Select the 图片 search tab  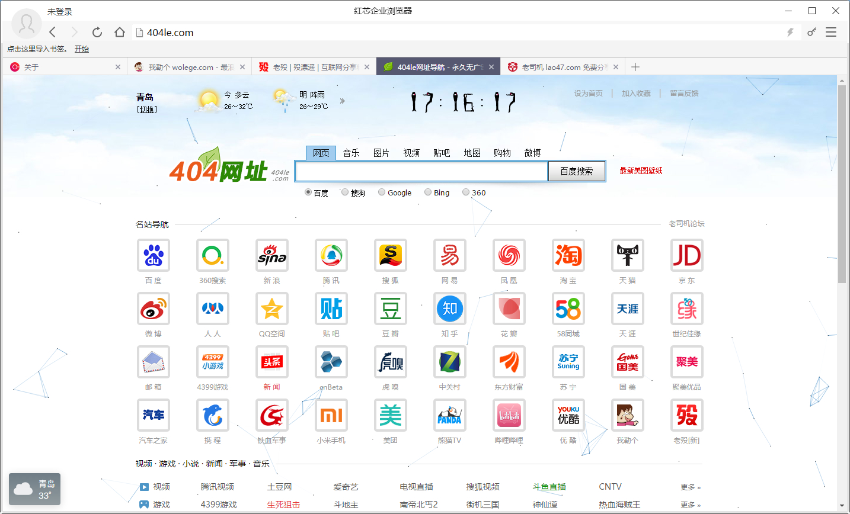pos(381,153)
